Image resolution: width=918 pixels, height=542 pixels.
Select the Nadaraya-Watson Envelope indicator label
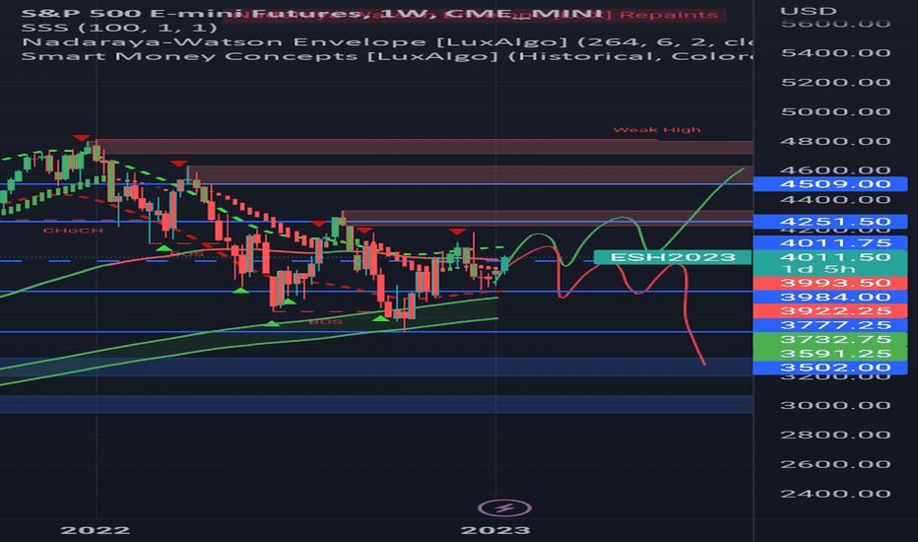386,42
